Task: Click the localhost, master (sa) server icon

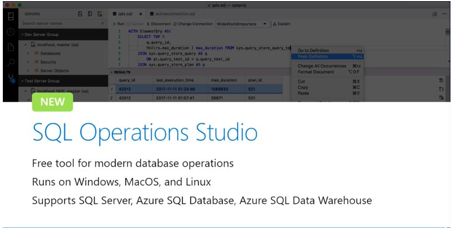Action: point(33,44)
